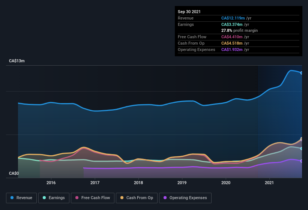The image size is (308, 210).
Task: Click the Revenue label in the tooltip
Action: tap(186, 18)
